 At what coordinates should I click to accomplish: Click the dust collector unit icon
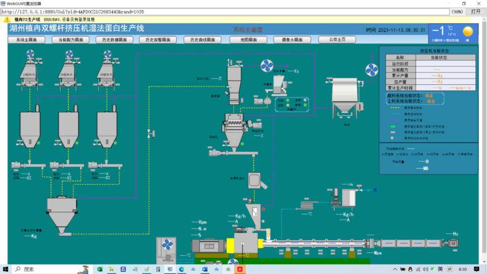pos(345,98)
